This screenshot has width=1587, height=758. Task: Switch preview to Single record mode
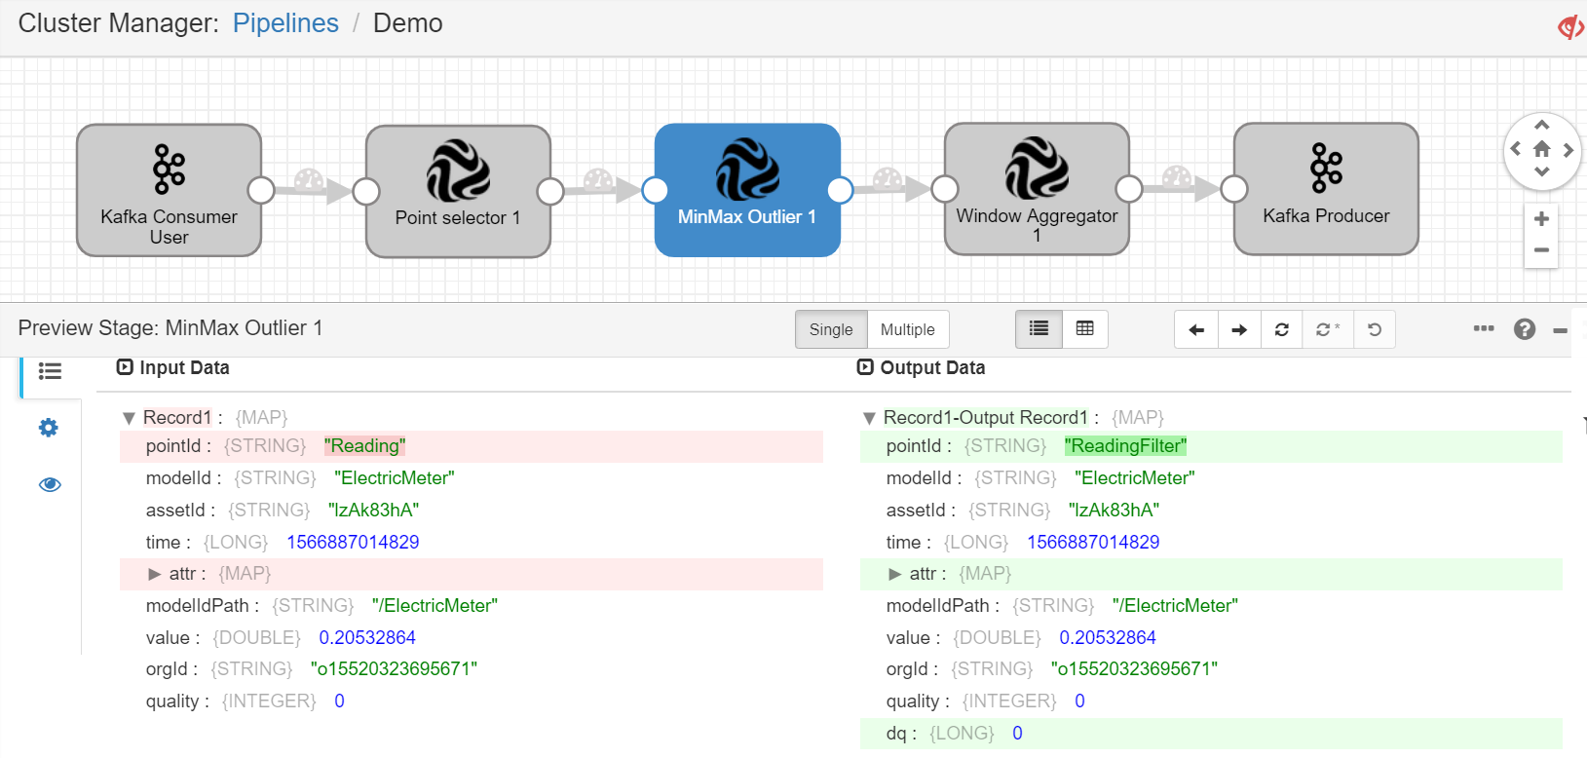coord(831,329)
